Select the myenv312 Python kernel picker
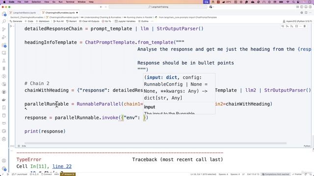The image size is (314, 176). [x=297, y=21]
